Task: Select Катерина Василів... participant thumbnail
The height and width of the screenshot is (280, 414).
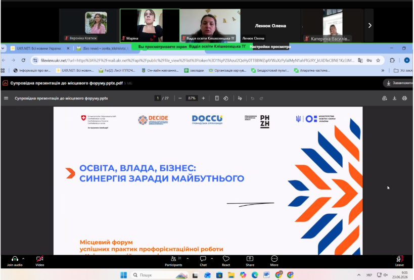Action: (x=332, y=26)
